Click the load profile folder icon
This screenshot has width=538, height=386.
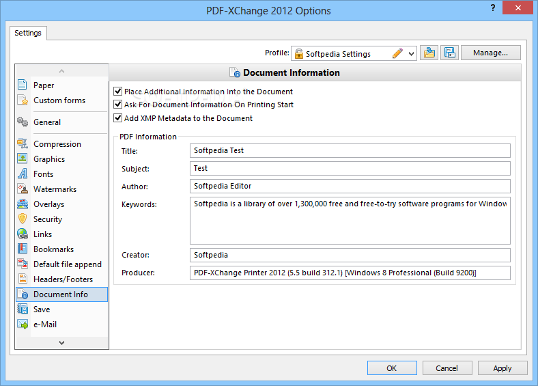tap(429, 53)
